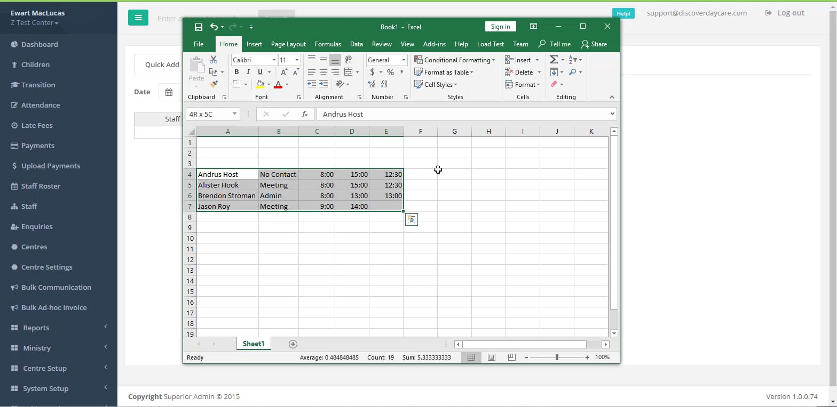The height and width of the screenshot is (407, 837).
Task: Open the Page Layout ribbon tab
Action: [288, 44]
